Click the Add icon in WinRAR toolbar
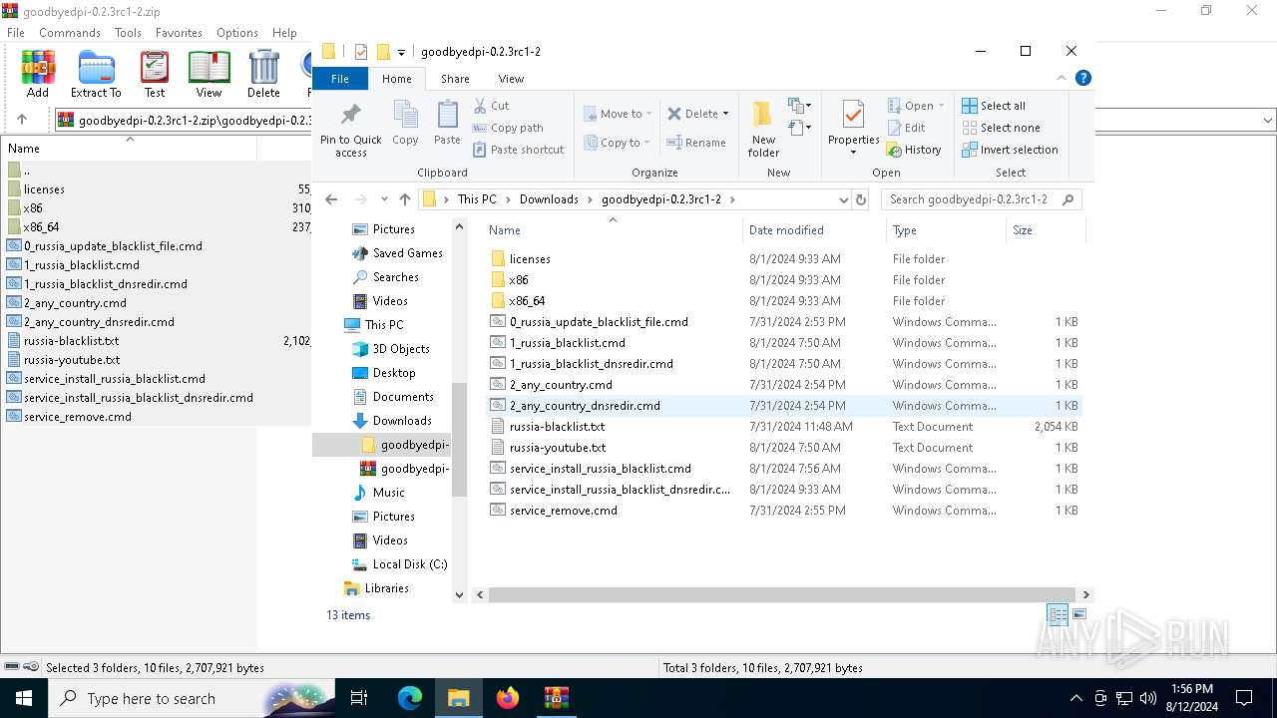Viewport: 1277px width, 718px height. point(37,75)
